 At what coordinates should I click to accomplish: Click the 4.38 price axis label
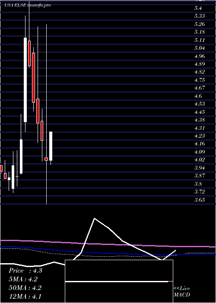tap(200, 120)
